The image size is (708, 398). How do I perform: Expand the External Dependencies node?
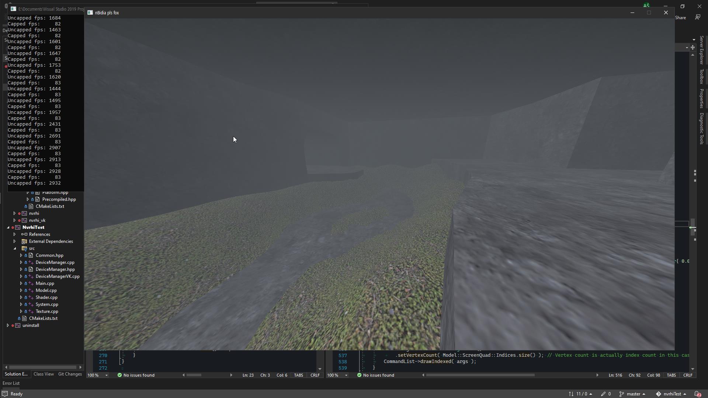tap(15, 241)
